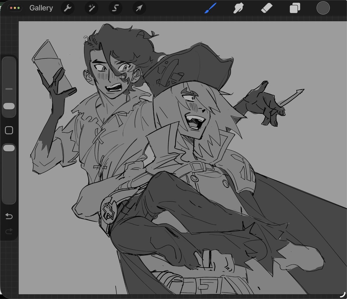The width and height of the screenshot is (347, 299).
Task: Undo the last stroke
Action: [x=9, y=216]
